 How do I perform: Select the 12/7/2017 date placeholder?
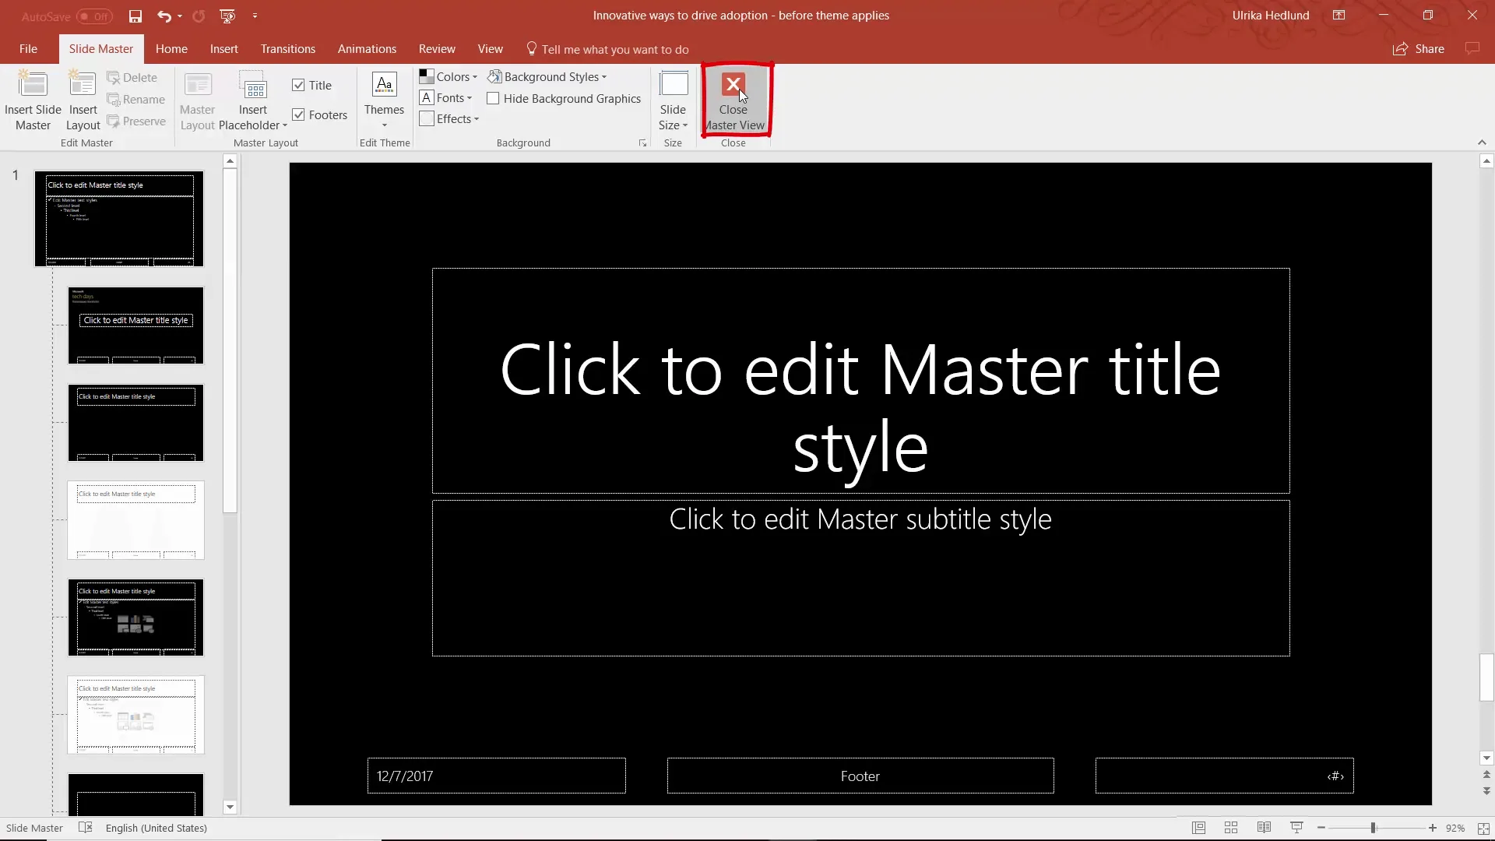pyautogui.click(x=497, y=776)
